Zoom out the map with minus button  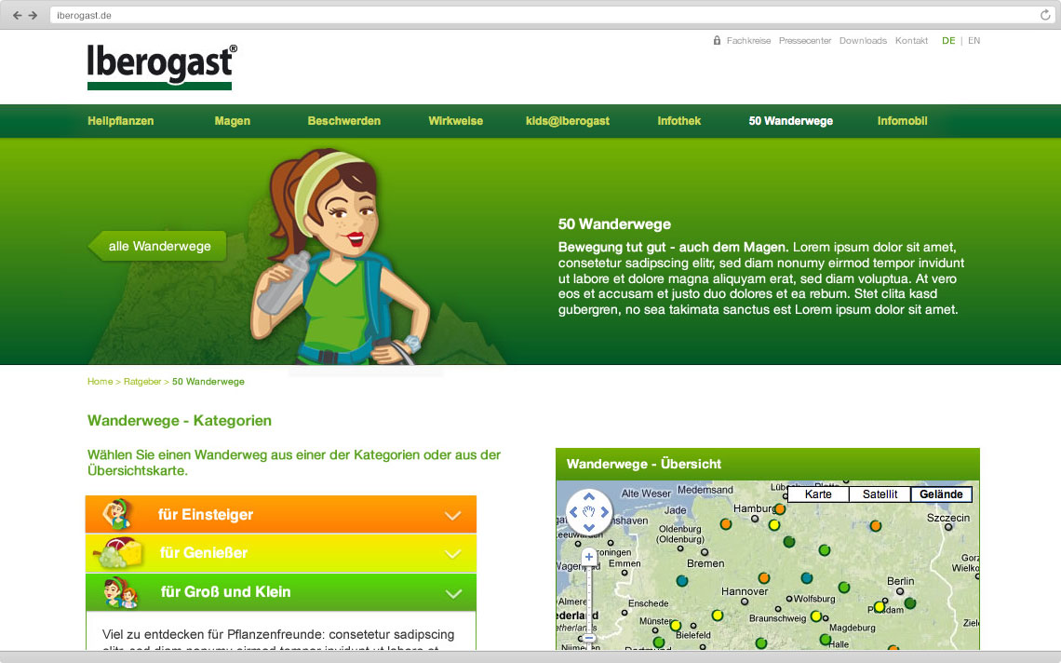[x=589, y=638]
